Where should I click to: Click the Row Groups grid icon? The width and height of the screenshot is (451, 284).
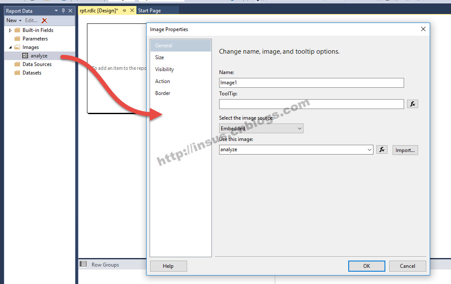tap(83, 264)
